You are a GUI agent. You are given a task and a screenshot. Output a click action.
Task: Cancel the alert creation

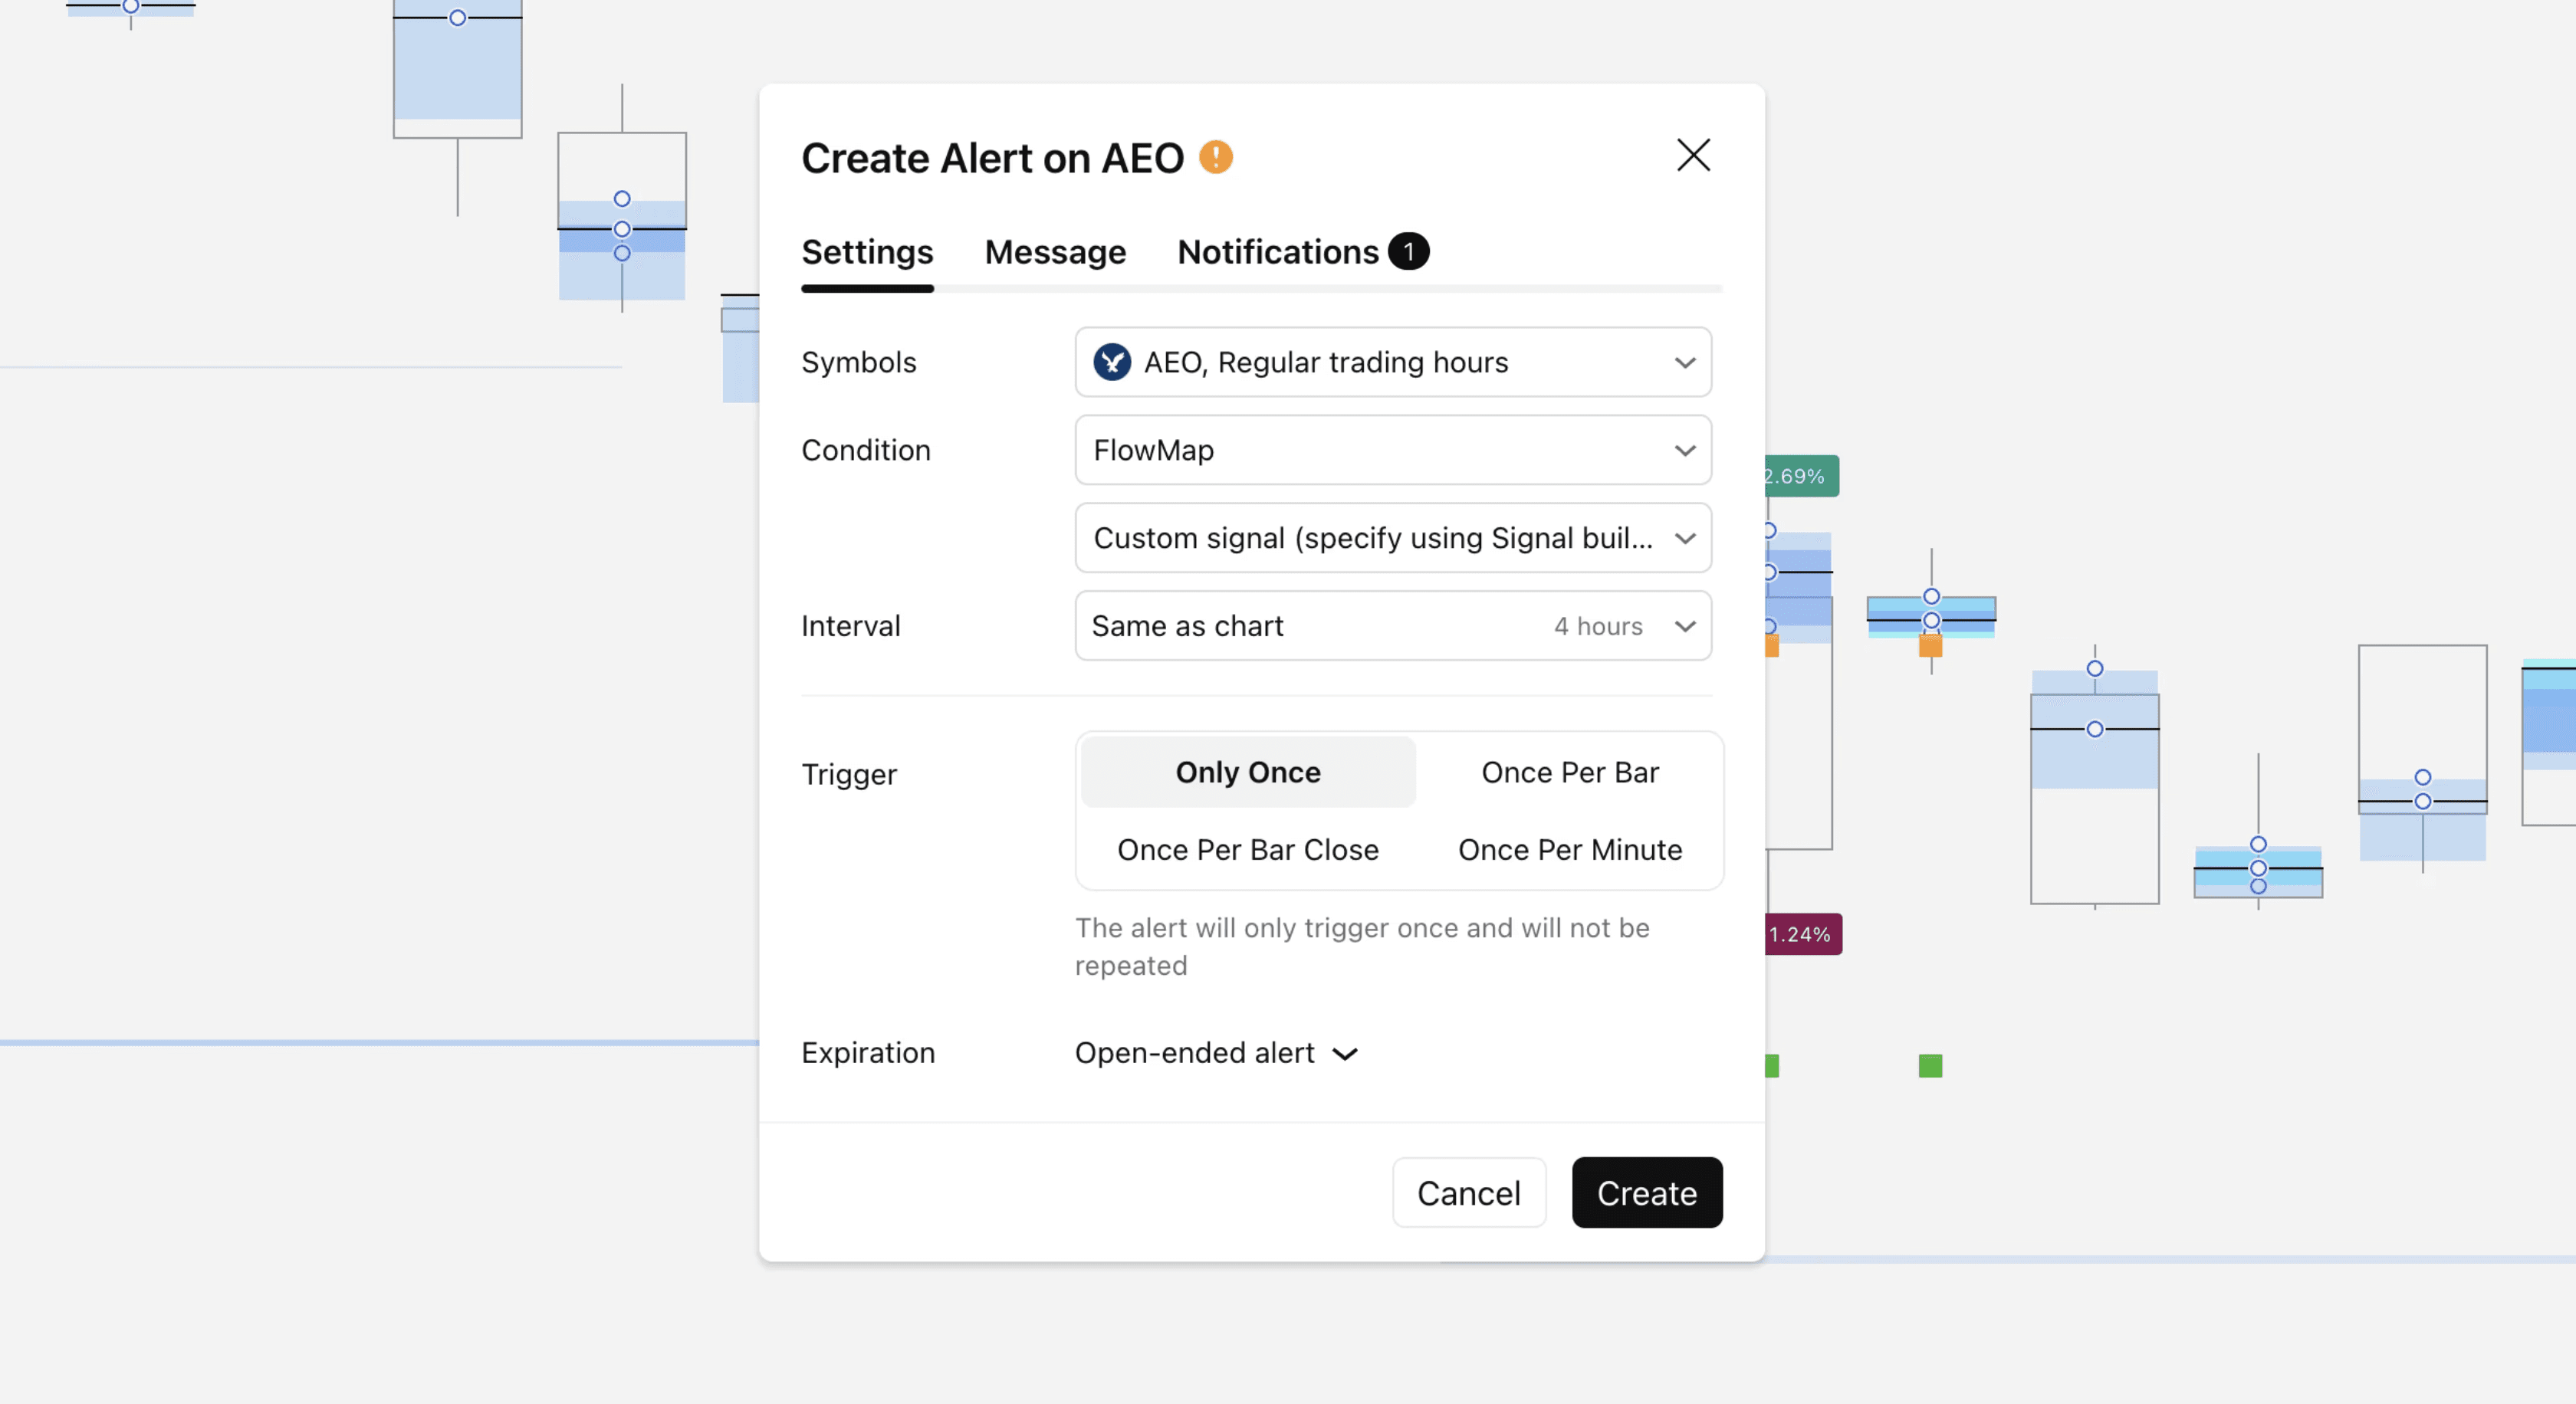pos(1469,1192)
